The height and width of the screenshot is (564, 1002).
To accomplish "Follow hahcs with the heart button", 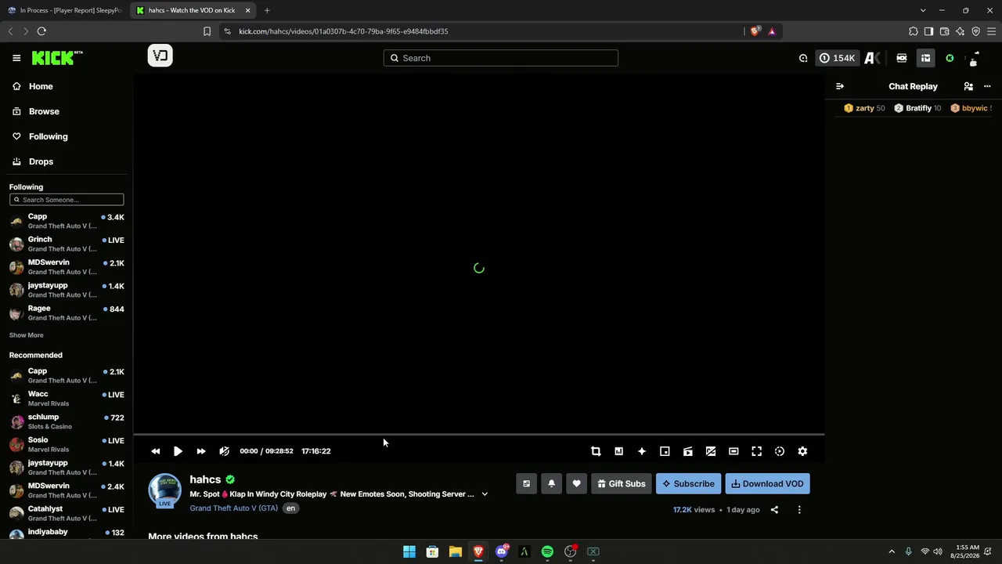I will [576, 484].
